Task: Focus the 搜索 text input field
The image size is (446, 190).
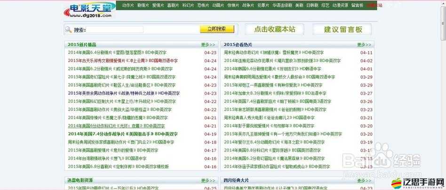Action: tap(115, 30)
